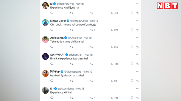Open the @ishantraj_ handle link
The width and height of the screenshot is (181, 101).
click(x=76, y=55)
